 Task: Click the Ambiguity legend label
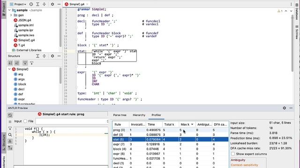click(238, 160)
